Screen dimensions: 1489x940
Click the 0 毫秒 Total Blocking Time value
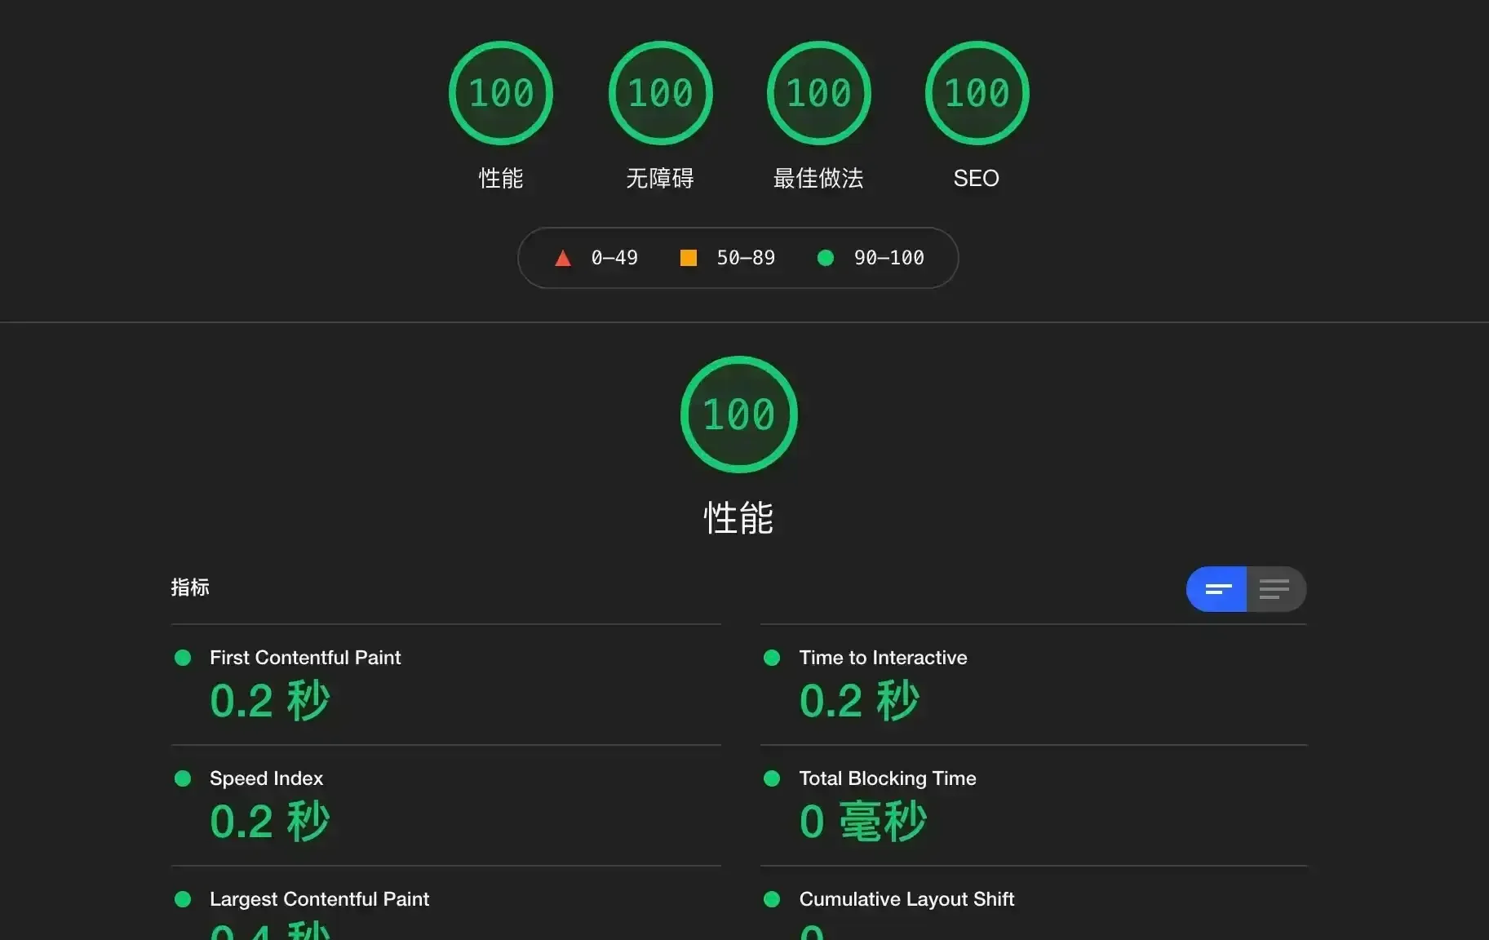(862, 822)
